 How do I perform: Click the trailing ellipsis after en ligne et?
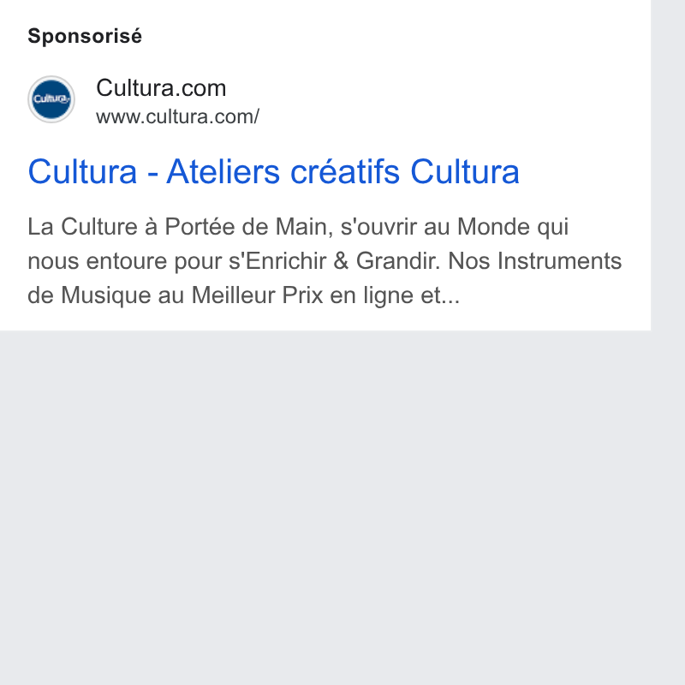[x=451, y=295]
